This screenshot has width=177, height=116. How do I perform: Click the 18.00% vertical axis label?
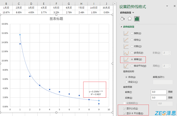(5, 24)
